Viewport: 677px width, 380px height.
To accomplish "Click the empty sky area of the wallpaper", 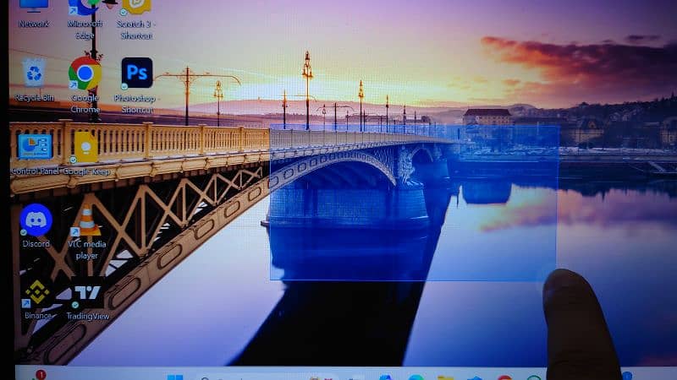I will click(381, 34).
